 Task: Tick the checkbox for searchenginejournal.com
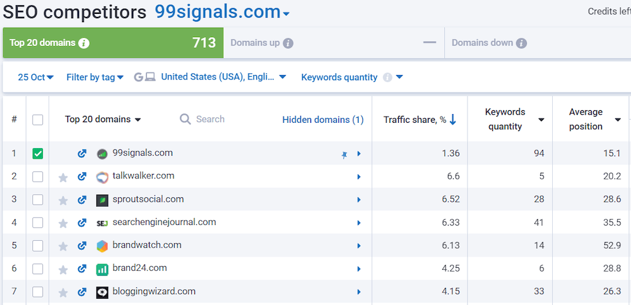pyautogui.click(x=38, y=223)
